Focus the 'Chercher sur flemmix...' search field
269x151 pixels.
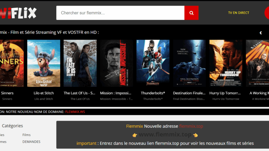pyautogui.click(x=120, y=13)
